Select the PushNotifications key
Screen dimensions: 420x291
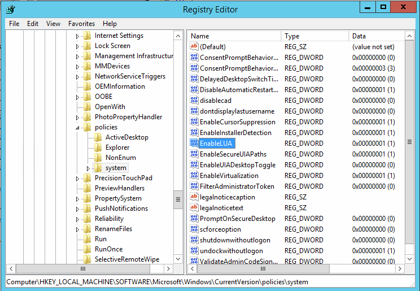[121, 209]
